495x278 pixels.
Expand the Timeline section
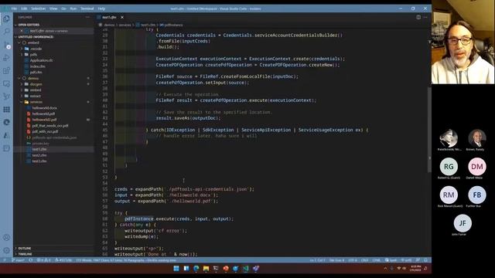point(25,254)
